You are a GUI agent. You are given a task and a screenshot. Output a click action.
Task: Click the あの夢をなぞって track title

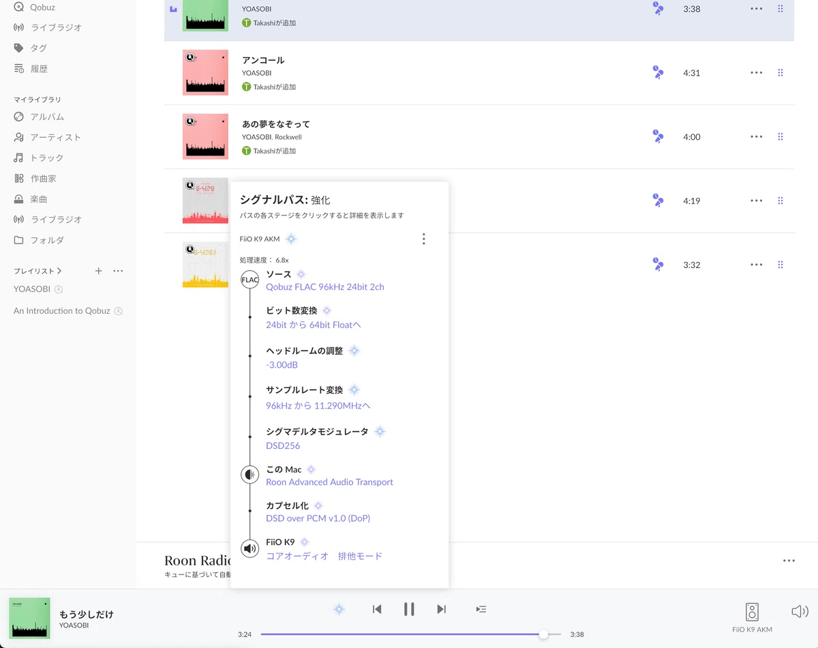(x=276, y=124)
